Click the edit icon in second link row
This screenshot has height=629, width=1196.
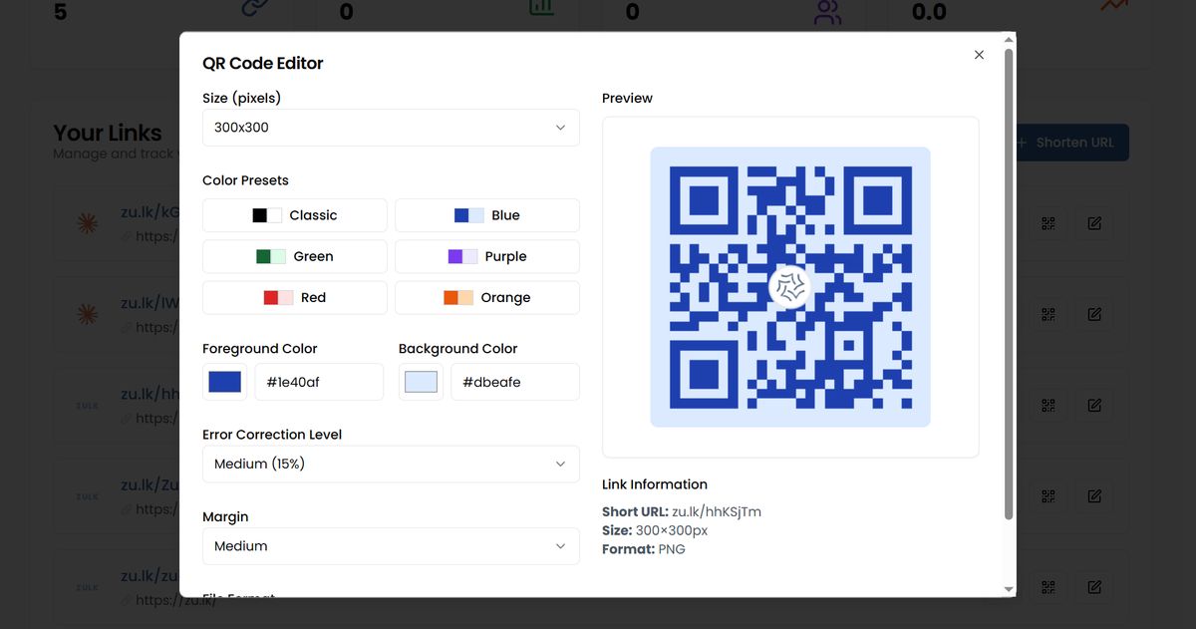(1094, 314)
